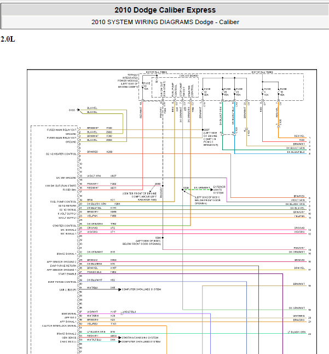Click the Clutch Interlock Signal pin label
The width and height of the screenshot is (329, 354).
click(x=59, y=326)
